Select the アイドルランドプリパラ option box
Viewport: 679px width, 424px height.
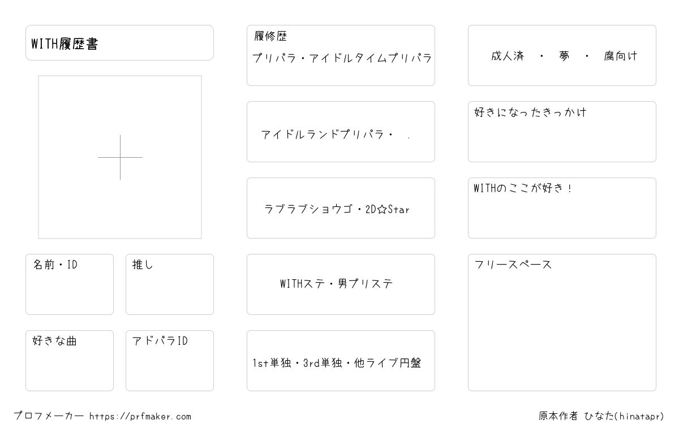point(341,132)
